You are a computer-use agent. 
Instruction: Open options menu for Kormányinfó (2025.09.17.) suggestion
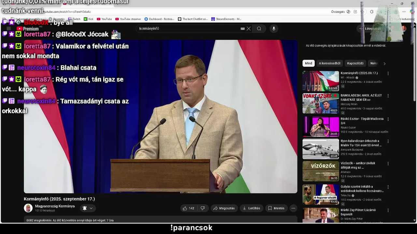388,73
